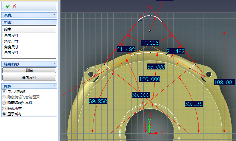Image resolution: width=236 pixels, height=141 pixels.
Task: Click the 108.001 vertical dimension
Action: pyautogui.click(x=224, y=82)
